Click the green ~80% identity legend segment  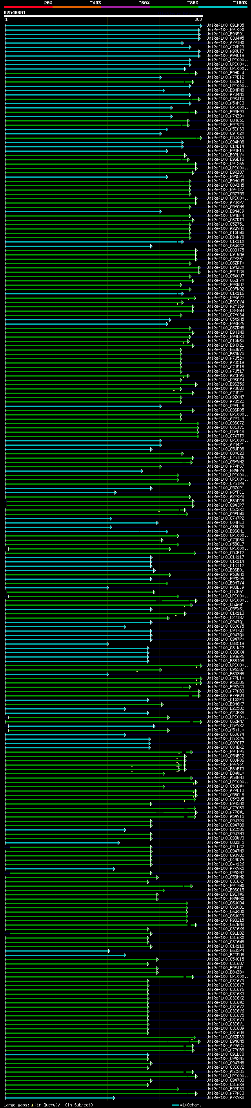click(x=174, y=7)
